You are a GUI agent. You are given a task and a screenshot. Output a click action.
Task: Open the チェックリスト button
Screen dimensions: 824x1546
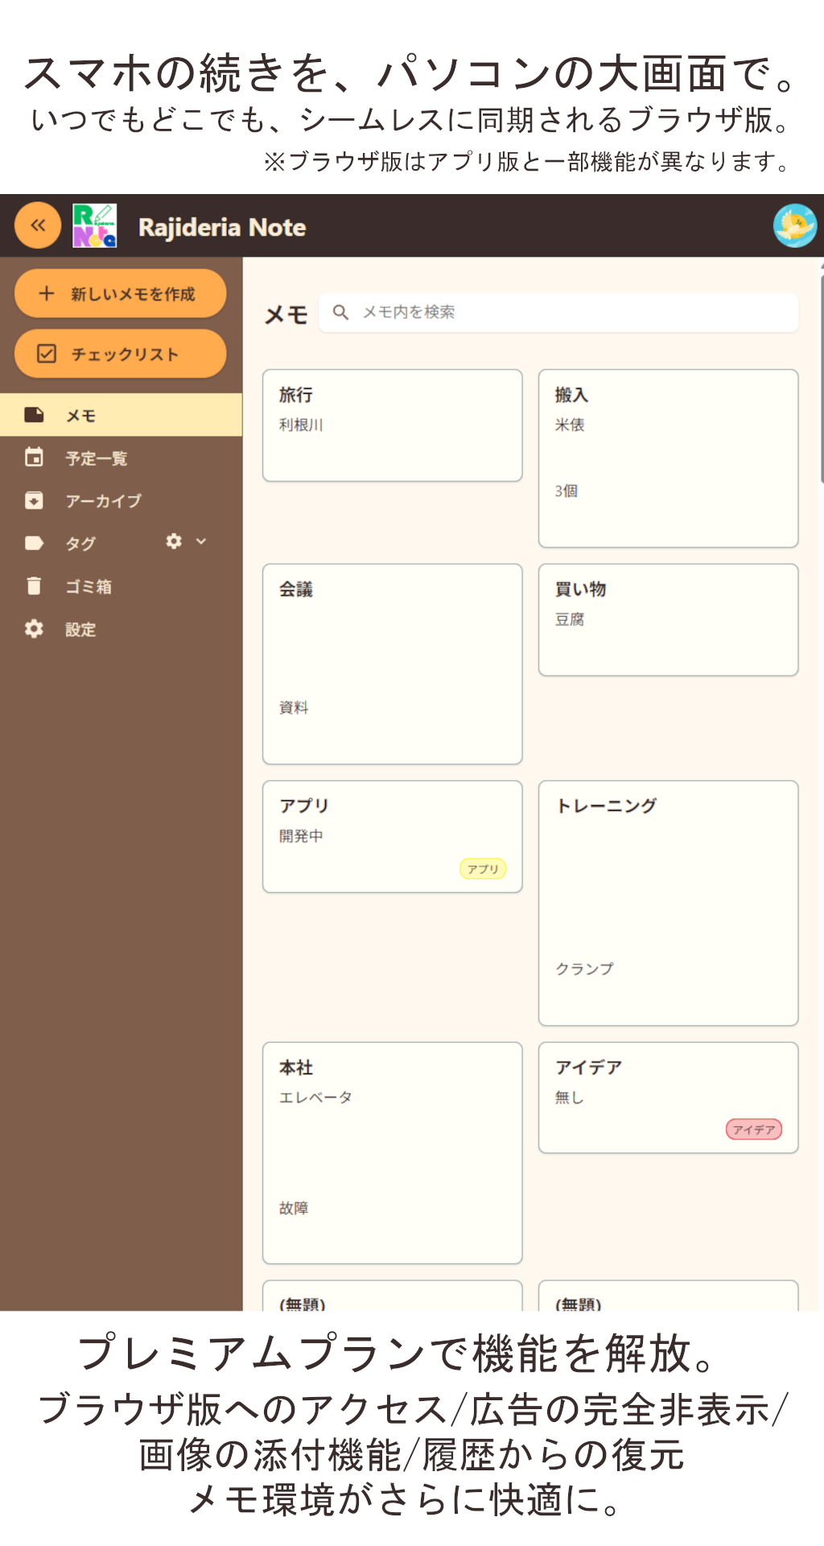click(120, 354)
